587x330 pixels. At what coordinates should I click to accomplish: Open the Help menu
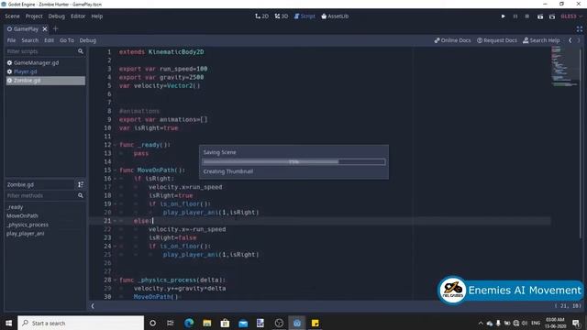(x=97, y=16)
